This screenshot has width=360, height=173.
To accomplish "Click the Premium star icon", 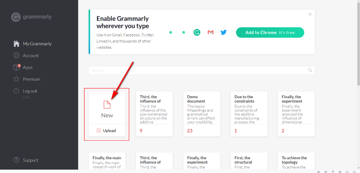I will click(16, 79).
